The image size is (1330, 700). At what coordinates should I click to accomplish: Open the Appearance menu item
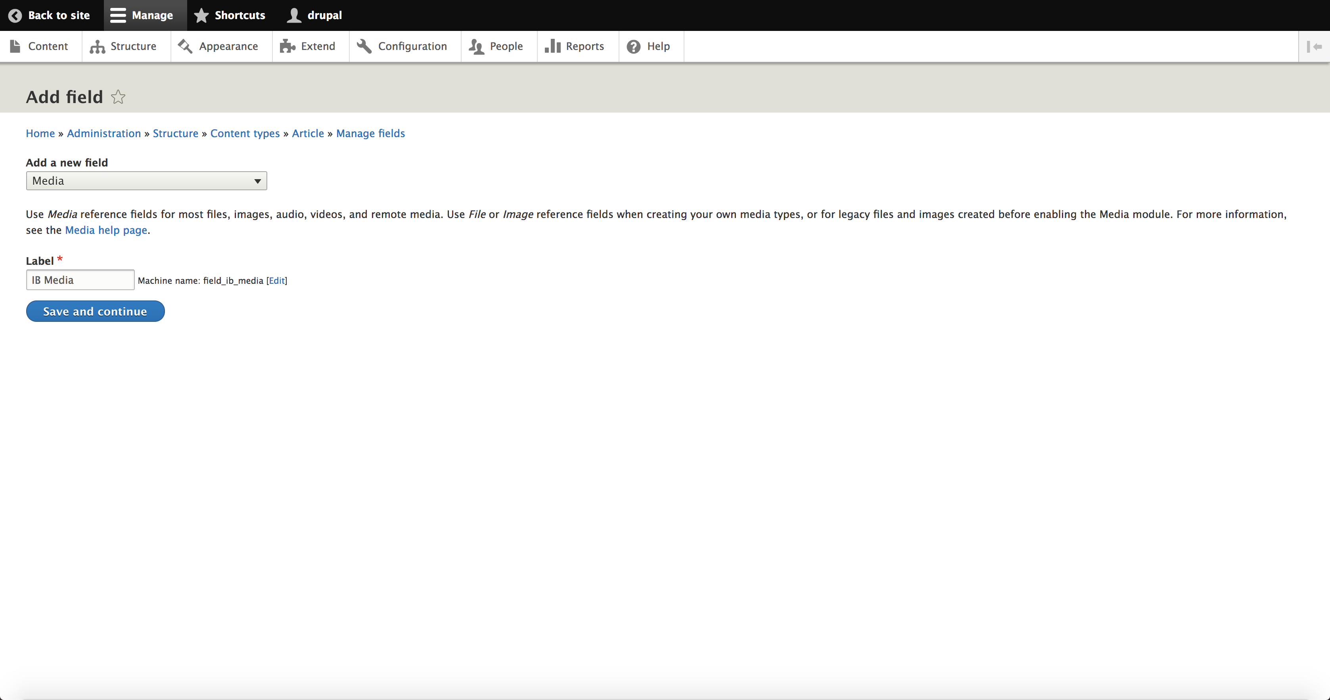pos(228,46)
